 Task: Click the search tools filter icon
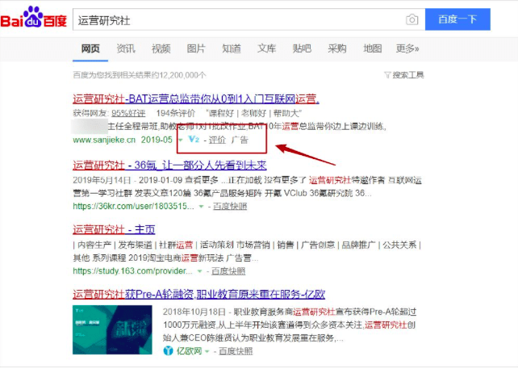tap(387, 75)
